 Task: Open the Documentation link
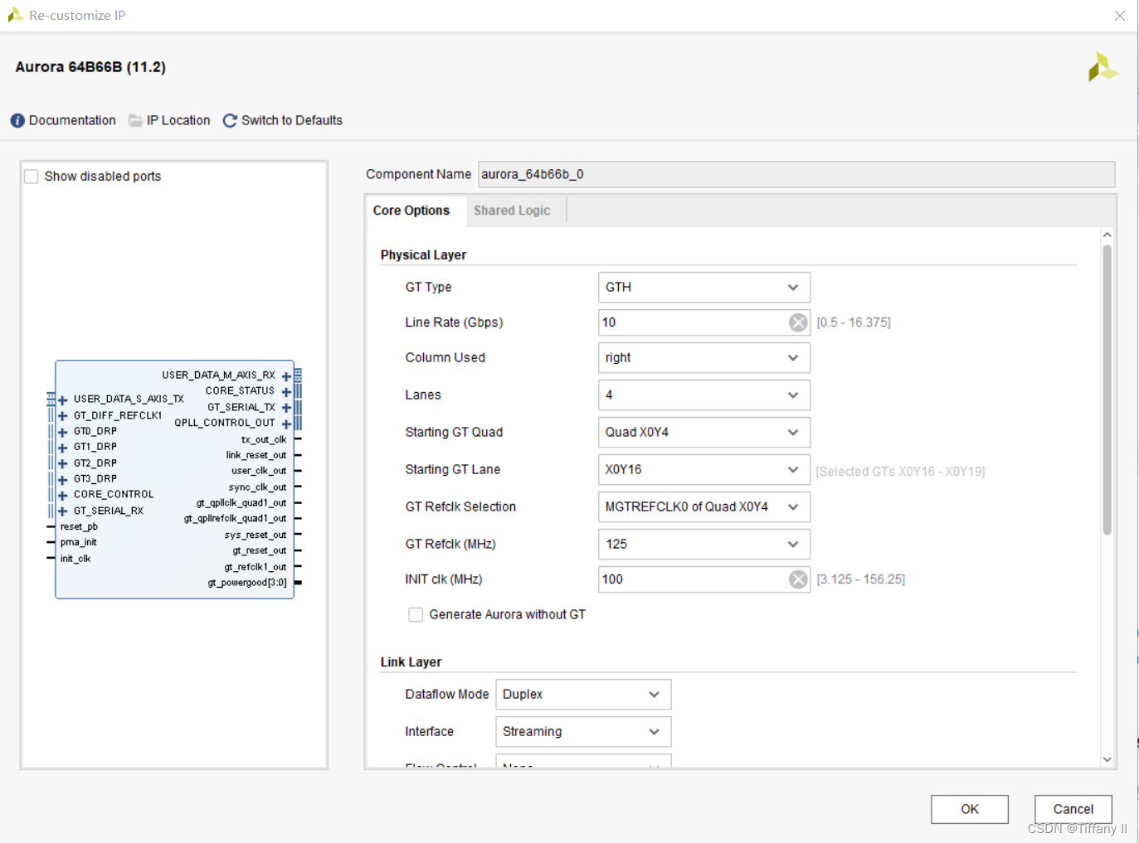[72, 121]
